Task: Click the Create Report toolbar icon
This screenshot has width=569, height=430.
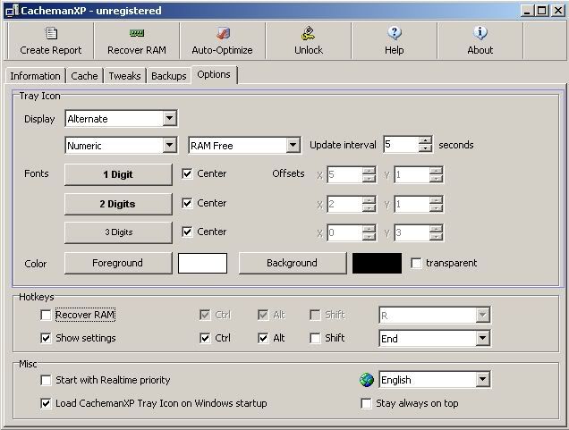Action: [x=51, y=34]
